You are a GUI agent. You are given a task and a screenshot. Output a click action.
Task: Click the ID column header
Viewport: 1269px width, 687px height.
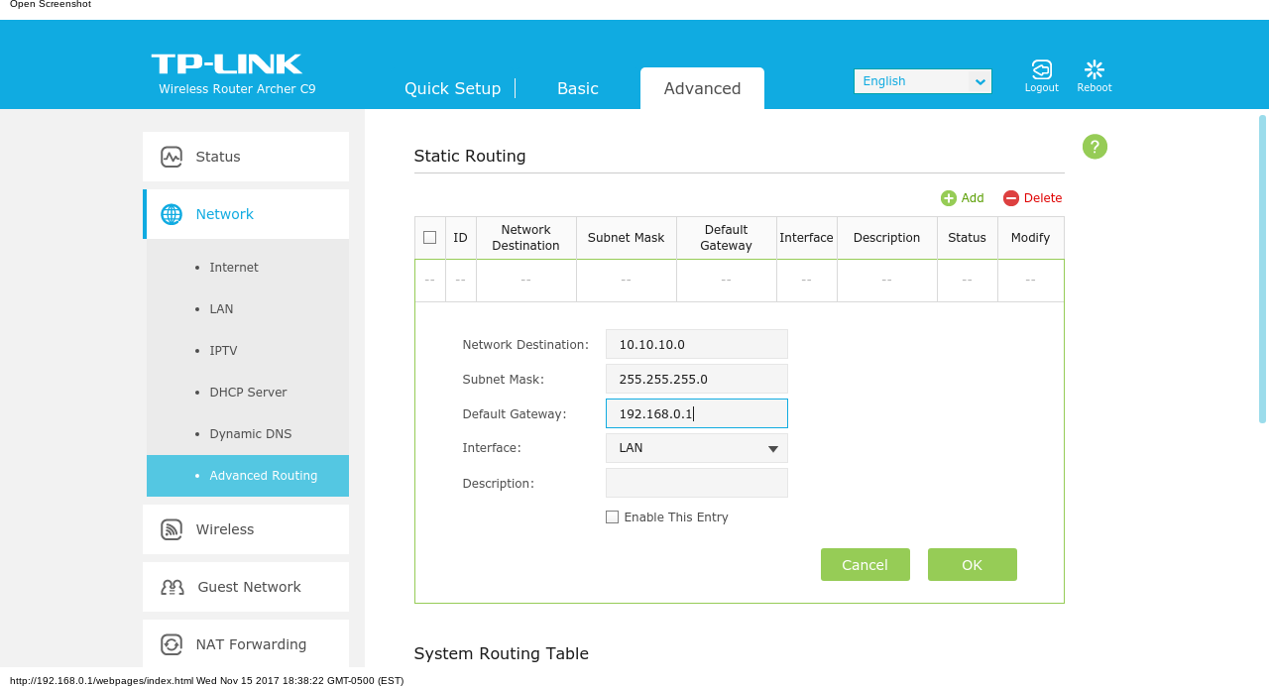(x=461, y=238)
